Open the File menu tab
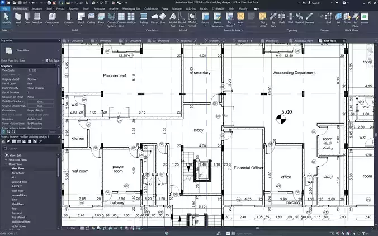The height and width of the screenshot is (236, 378). click(5, 9)
